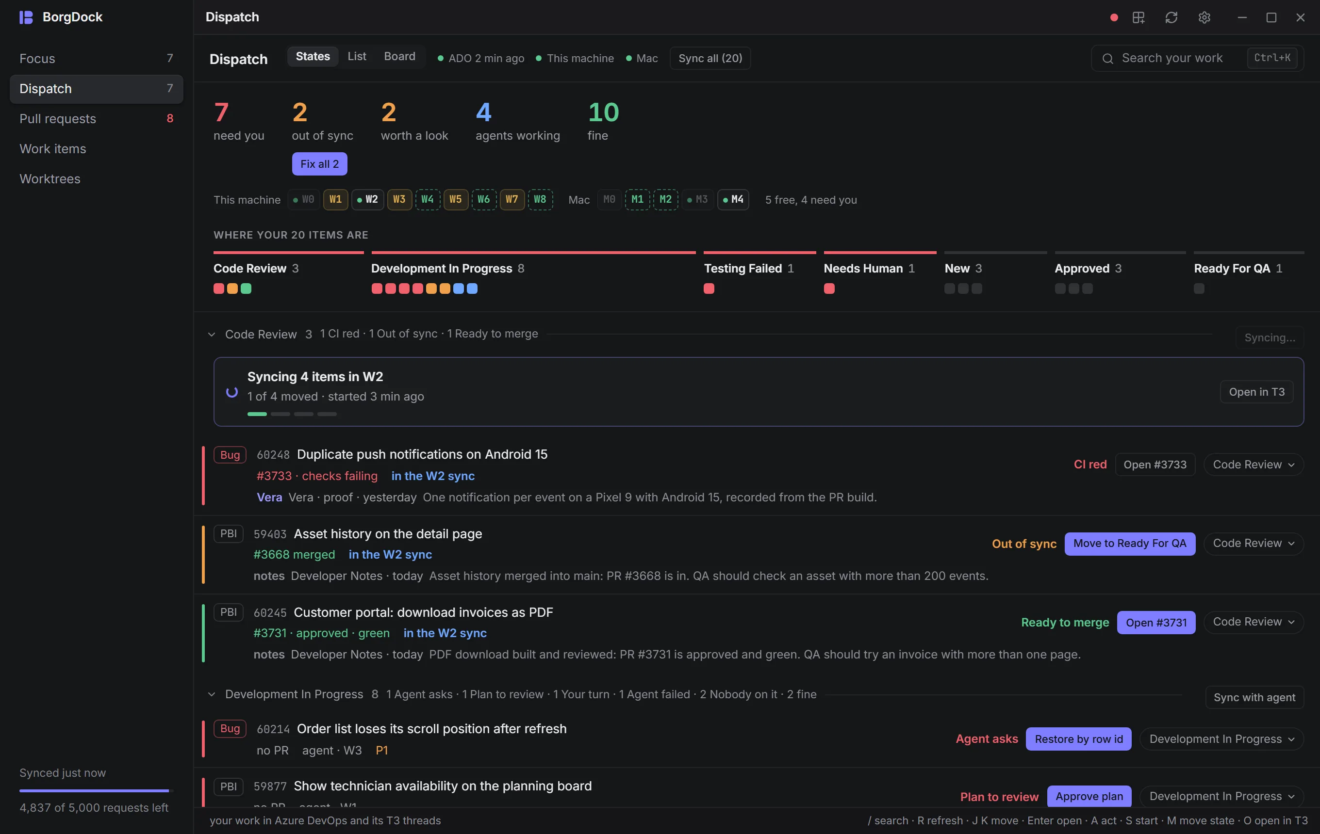The width and height of the screenshot is (1320, 834).
Task: Focus the Search your work field
Action: pyautogui.click(x=1197, y=59)
